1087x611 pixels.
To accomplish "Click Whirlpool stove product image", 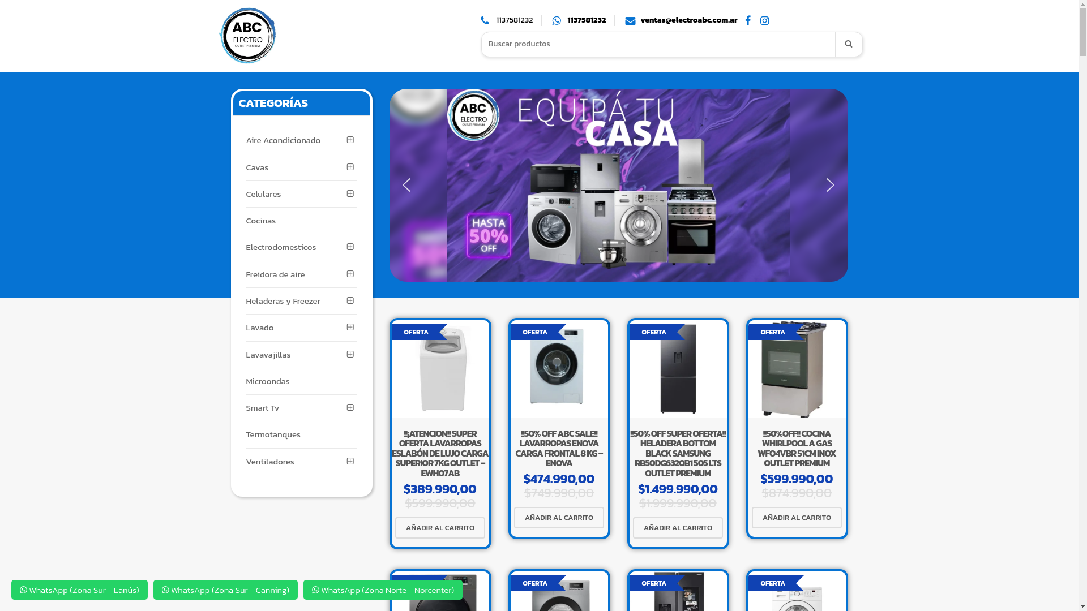I will 796,369.
